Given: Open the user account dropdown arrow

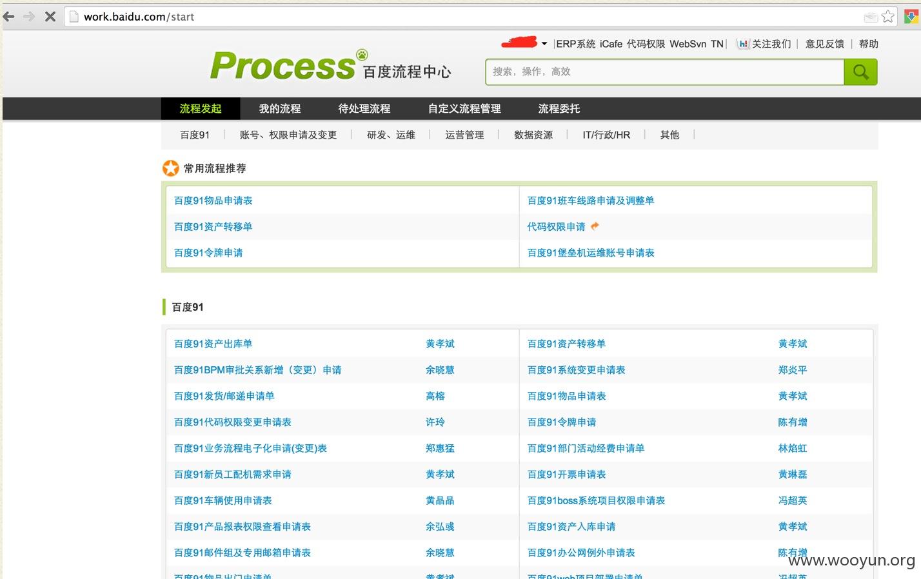Looking at the screenshot, I should pyautogui.click(x=544, y=44).
